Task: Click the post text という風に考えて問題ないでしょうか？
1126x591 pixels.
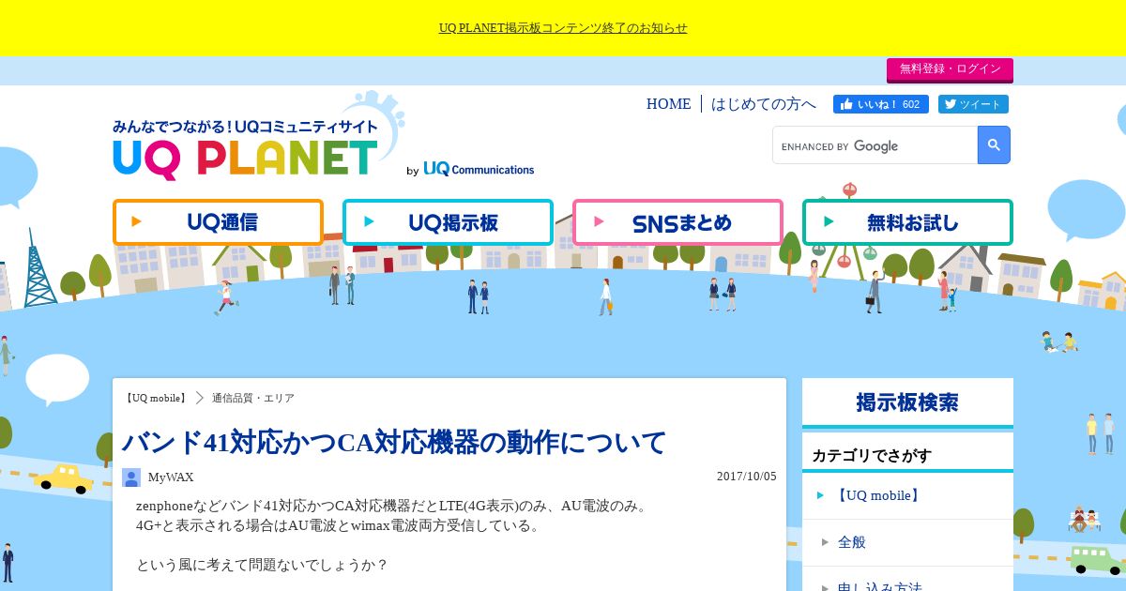Action: (x=262, y=565)
